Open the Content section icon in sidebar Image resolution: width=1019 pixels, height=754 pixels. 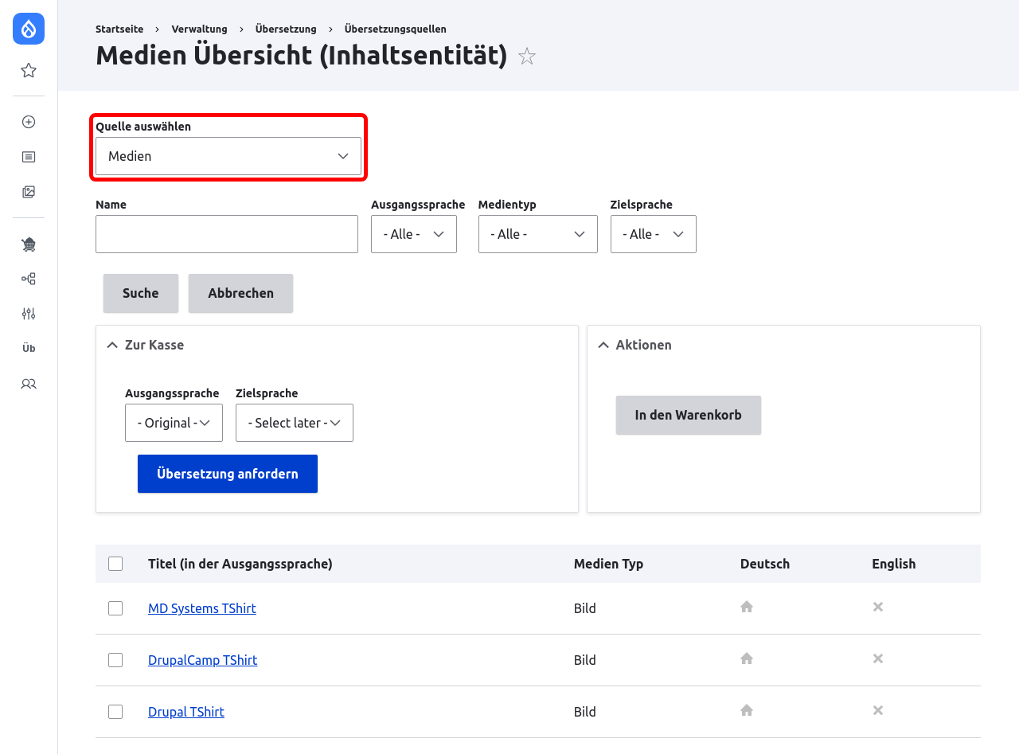[29, 157]
